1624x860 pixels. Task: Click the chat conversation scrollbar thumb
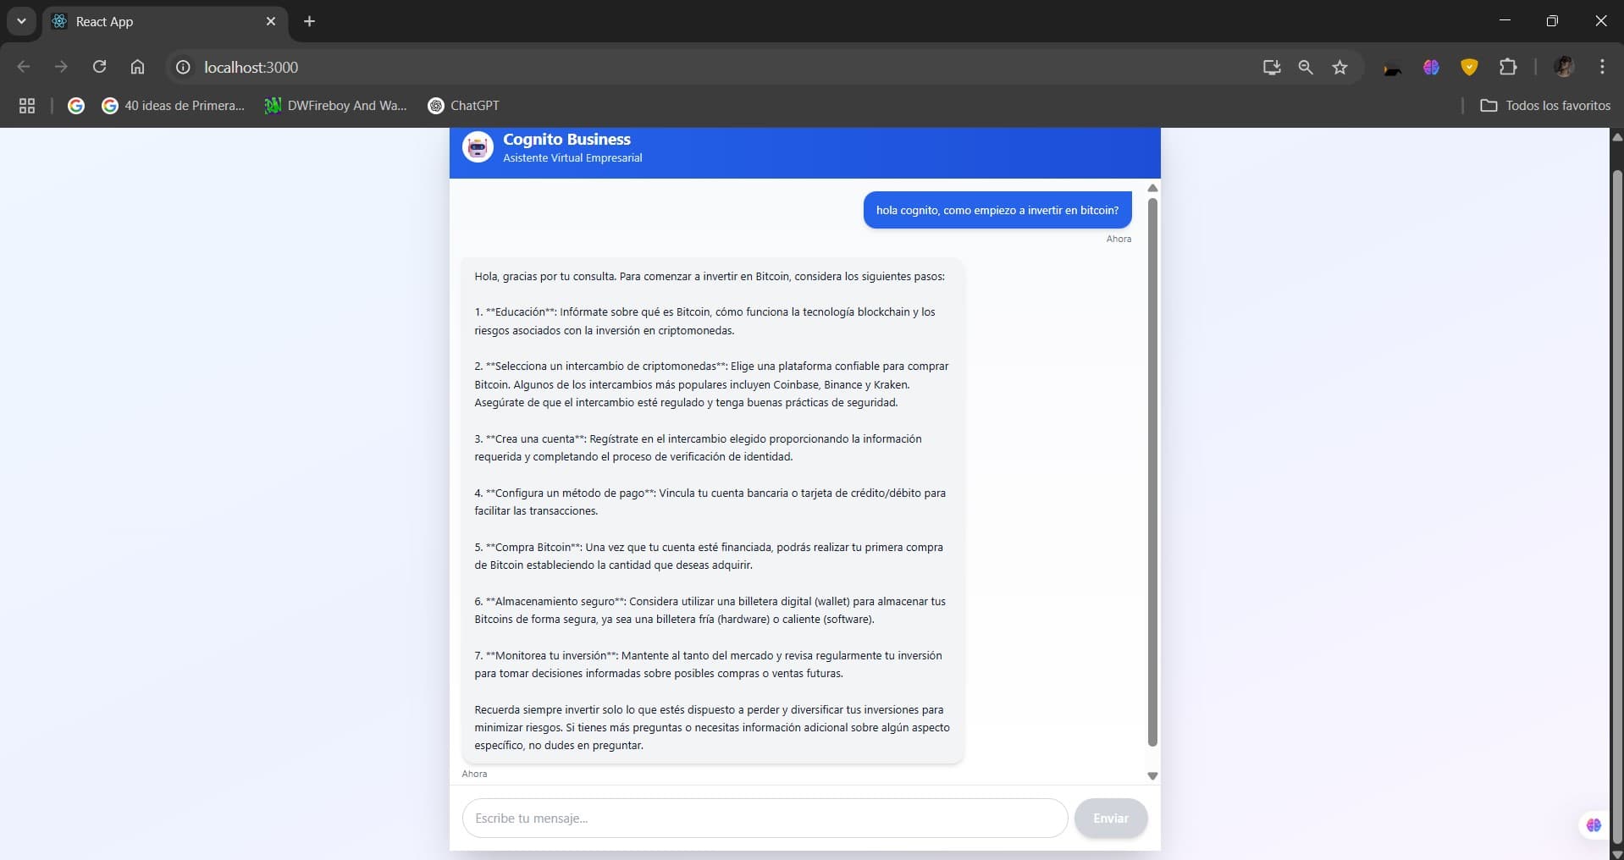1152,472
